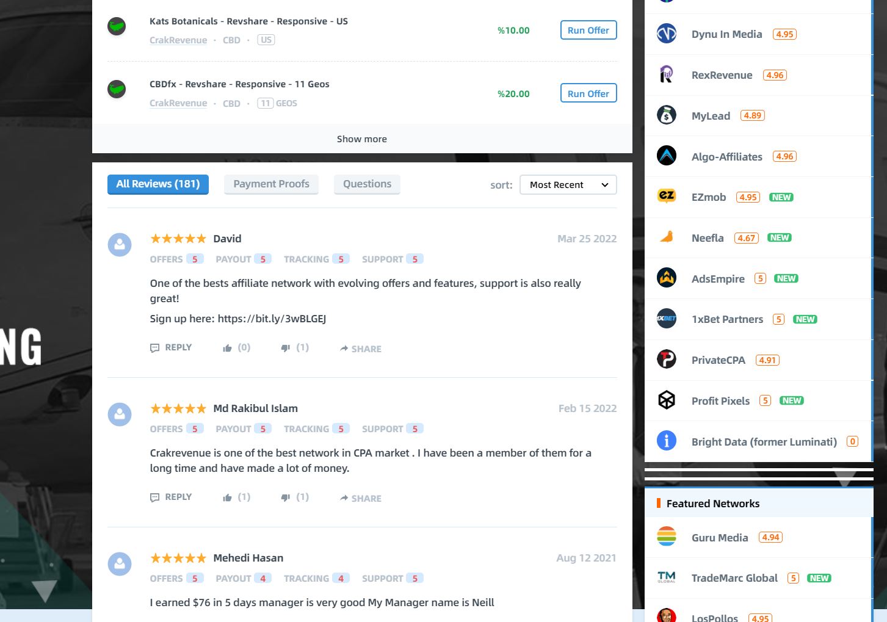Viewport: 887px width, 622px height.
Task: Click reply icon under Md Rakibul Islam's review
Action: click(x=154, y=497)
